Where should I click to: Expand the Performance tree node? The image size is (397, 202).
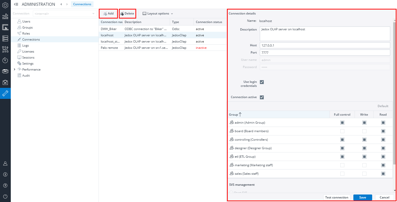15,69
